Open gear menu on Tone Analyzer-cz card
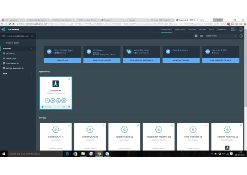 point(206,125)
